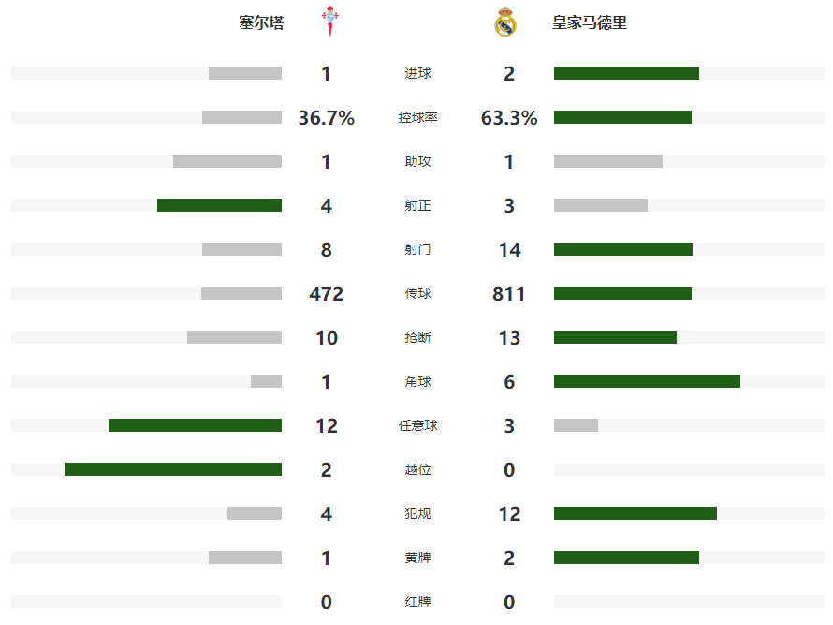
Task: Click Real Madrid's green fouls bar showing 12
Action: [636, 513]
